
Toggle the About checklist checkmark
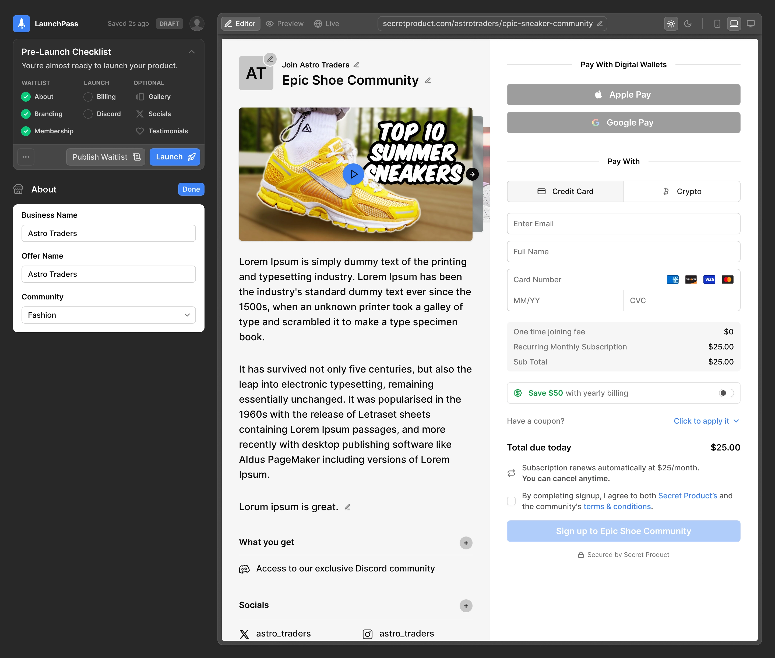pyautogui.click(x=26, y=96)
